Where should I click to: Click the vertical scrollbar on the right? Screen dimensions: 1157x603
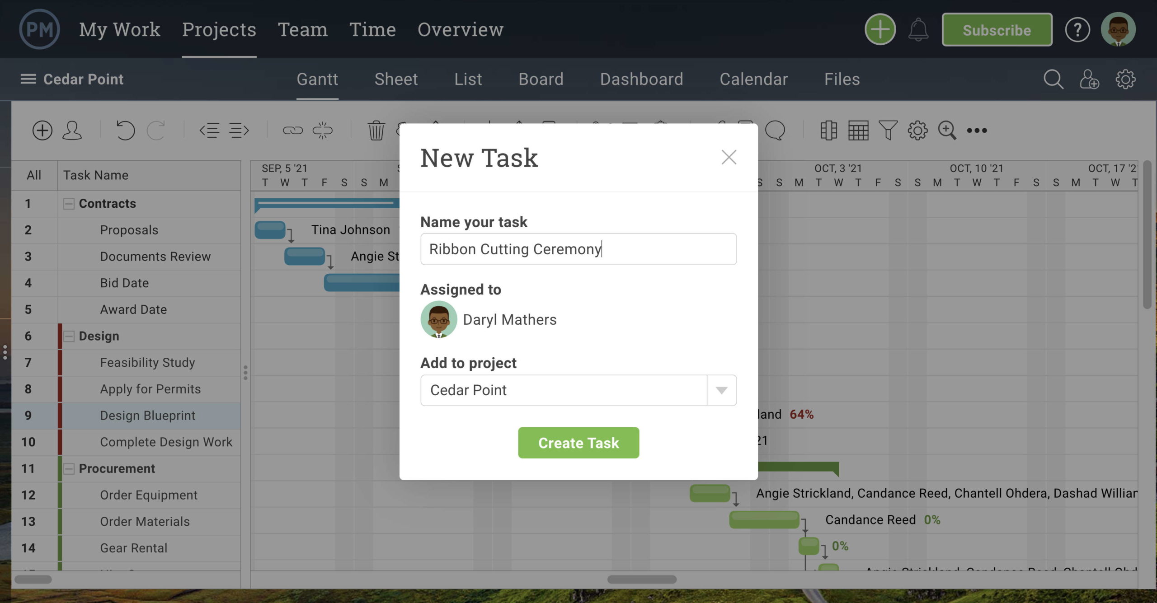coord(1147,235)
